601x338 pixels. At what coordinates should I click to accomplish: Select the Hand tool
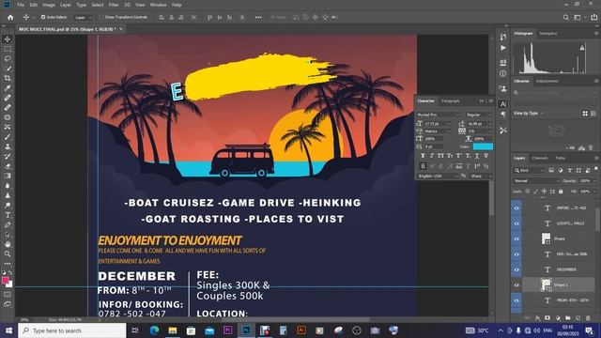point(8,244)
